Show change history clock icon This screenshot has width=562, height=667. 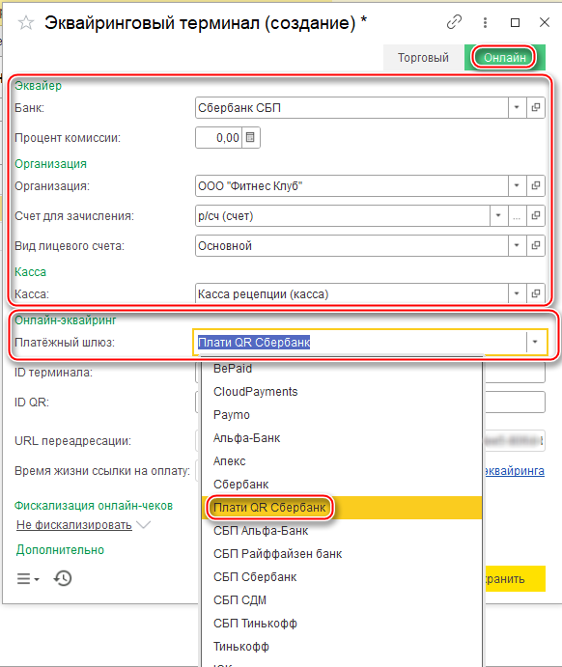[x=63, y=578]
